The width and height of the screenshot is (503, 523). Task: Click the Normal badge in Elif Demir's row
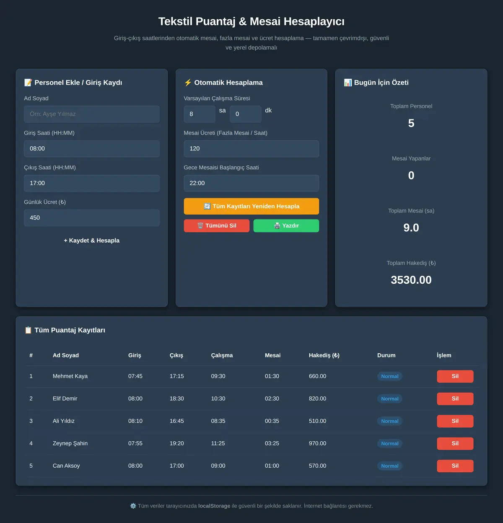pyautogui.click(x=390, y=399)
